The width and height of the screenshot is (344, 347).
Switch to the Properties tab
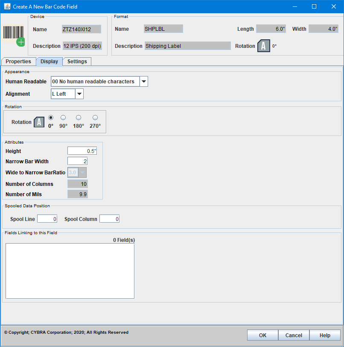coord(18,62)
